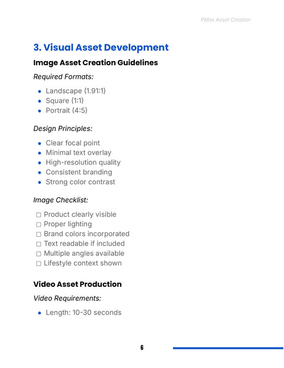Image resolution: width=284 pixels, height=368 pixels.
Task: Click the 'Minimal text overlay' bullet
Action: [79, 152]
